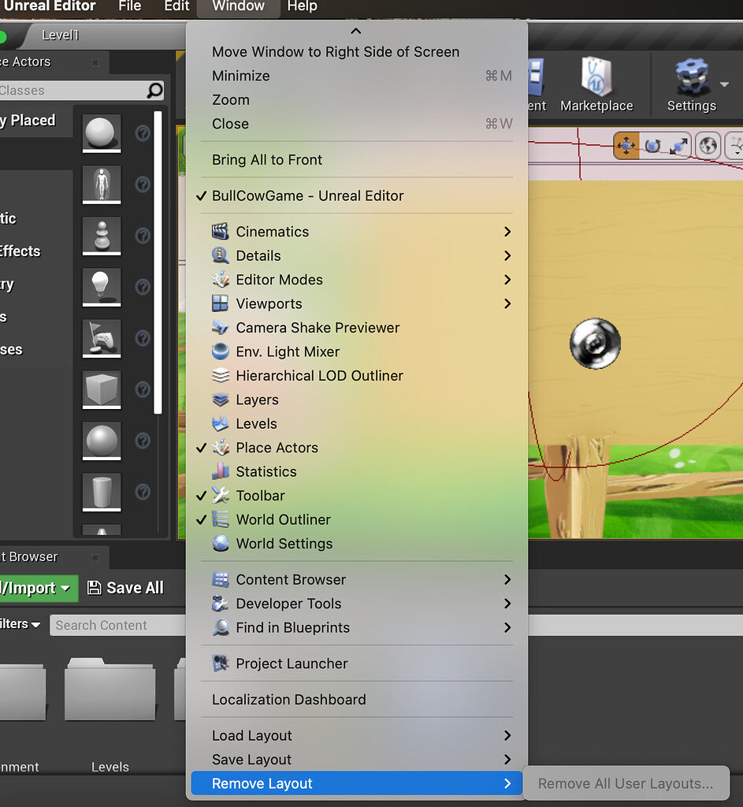Click Remove All User Layouts
Image resolution: width=743 pixels, height=807 pixels.
(x=626, y=783)
